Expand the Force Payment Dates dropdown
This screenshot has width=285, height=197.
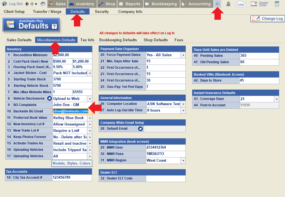pyautogui.click(x=183, y=55)
